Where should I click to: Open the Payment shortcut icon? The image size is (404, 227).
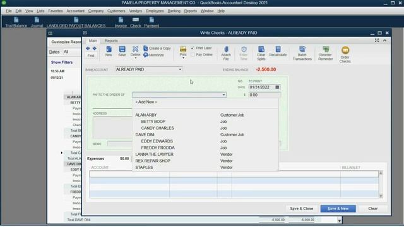(151, 22)
